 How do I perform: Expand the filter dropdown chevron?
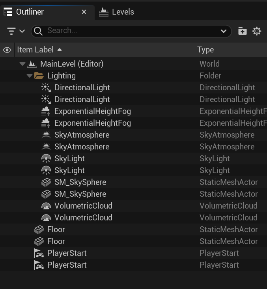[22, 31]
